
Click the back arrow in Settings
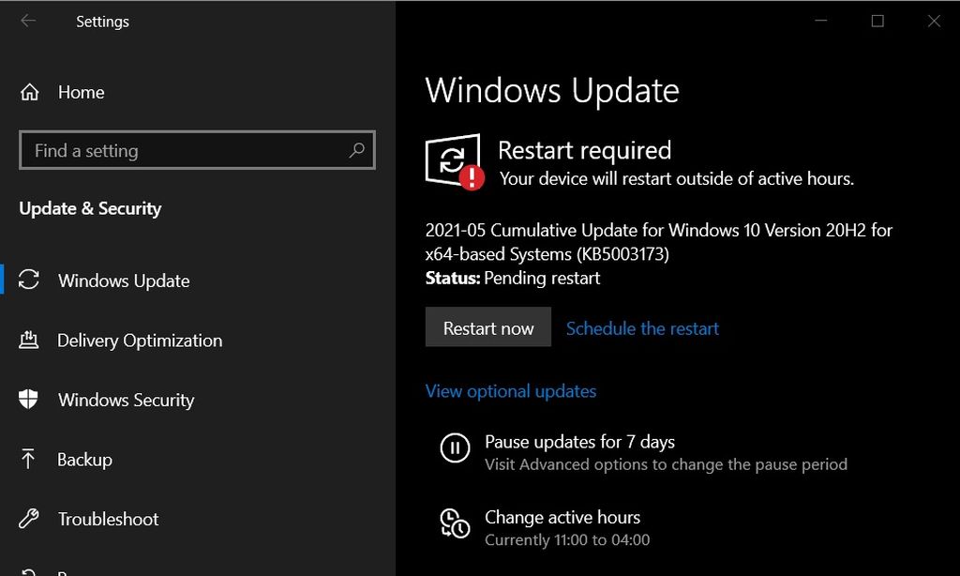click(28, 21)
